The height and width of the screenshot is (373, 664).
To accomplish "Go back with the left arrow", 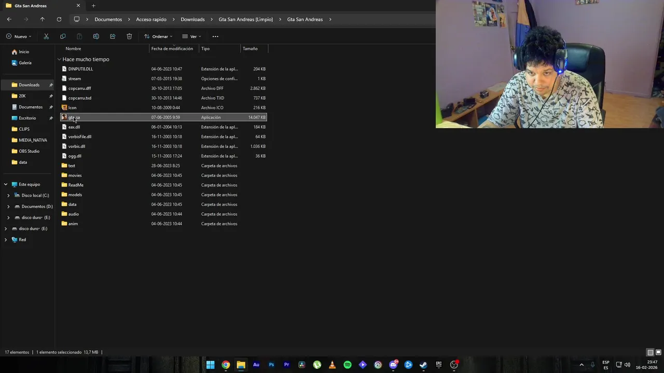I will tap(9, 19).
